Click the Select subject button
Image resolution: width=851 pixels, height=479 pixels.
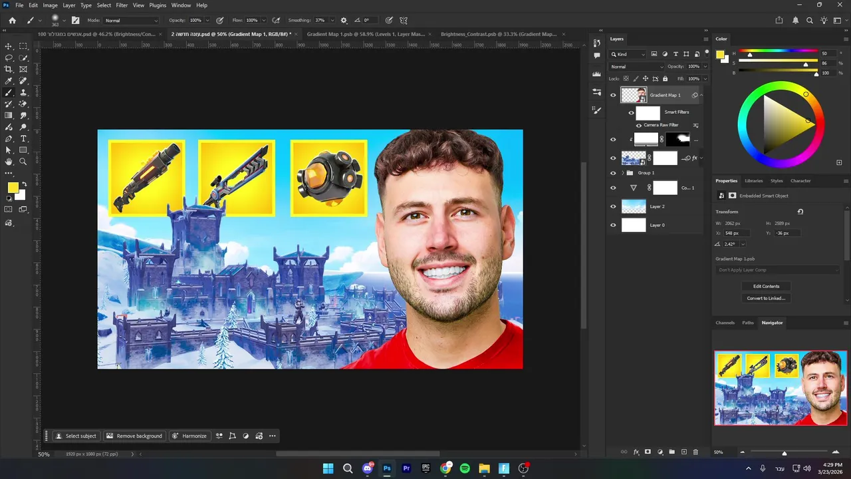click(76, 436)
